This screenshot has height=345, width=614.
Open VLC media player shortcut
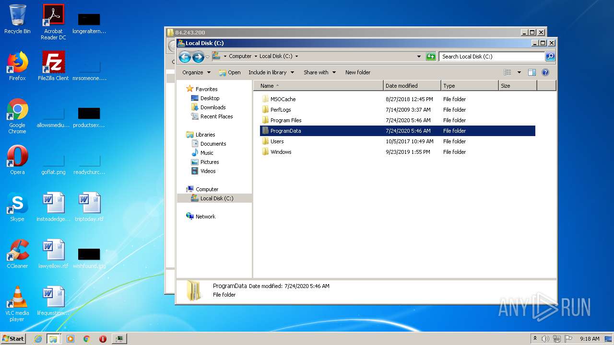click(17, 304)
